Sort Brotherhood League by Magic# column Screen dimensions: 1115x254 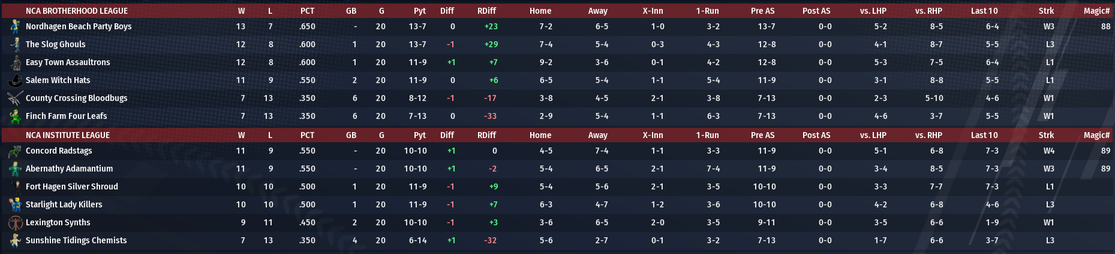(x=1096, y=11)
